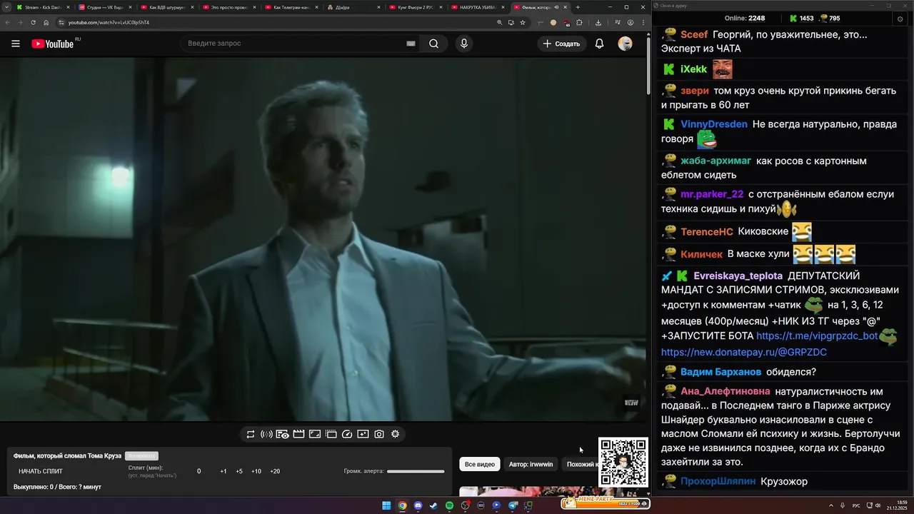Click username mr.parker_22 in chat
The width and height of the screenshot is (914, 514).
(712, 194)
